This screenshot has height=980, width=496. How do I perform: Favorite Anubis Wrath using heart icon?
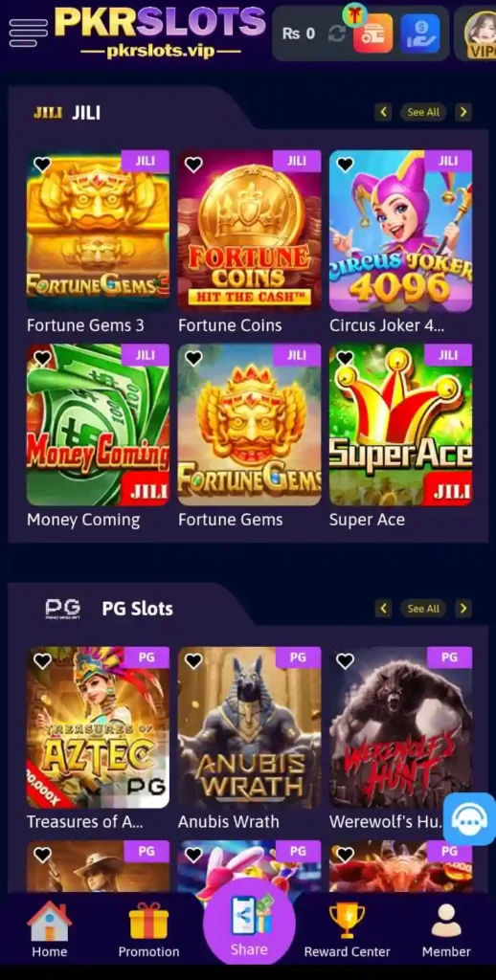pos(193,660)
